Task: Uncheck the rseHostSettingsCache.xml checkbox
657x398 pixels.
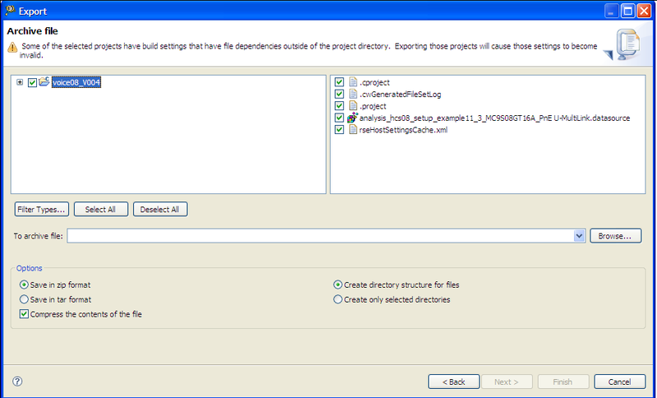Action: point(339,130)
